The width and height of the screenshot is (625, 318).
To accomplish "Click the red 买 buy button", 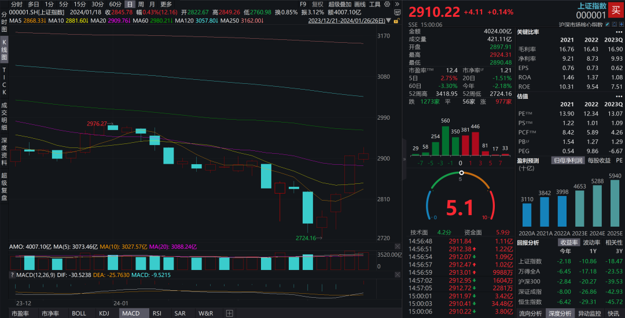I will point(616,10).
